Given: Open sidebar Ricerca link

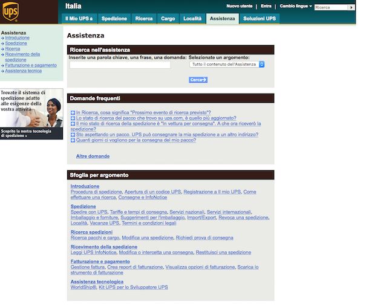Looking at the screenshot, I should (x=13, y=49).
